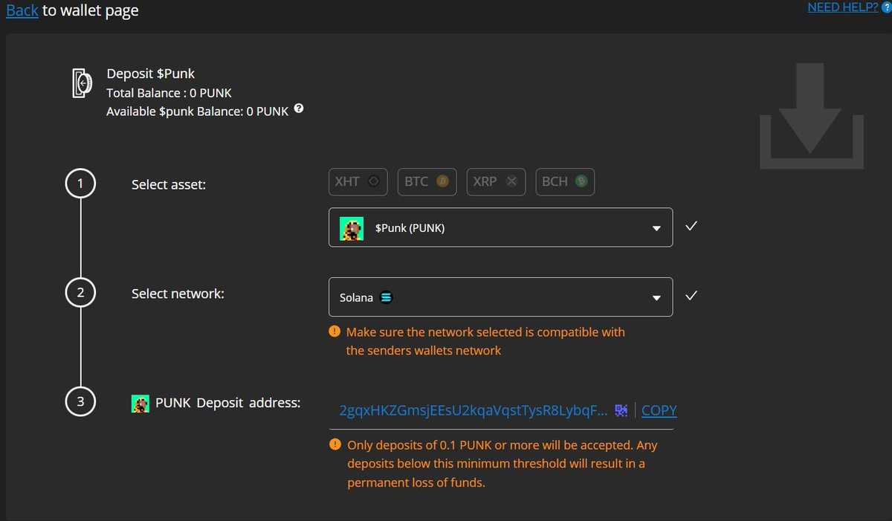
Task: Click the question mark beside Available $punk Balance
Action: click(x=299, y=109)
